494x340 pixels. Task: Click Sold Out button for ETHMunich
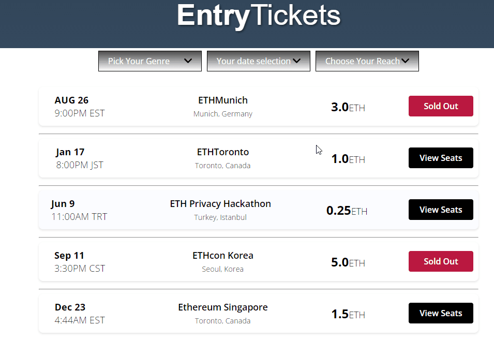(441, 106)
